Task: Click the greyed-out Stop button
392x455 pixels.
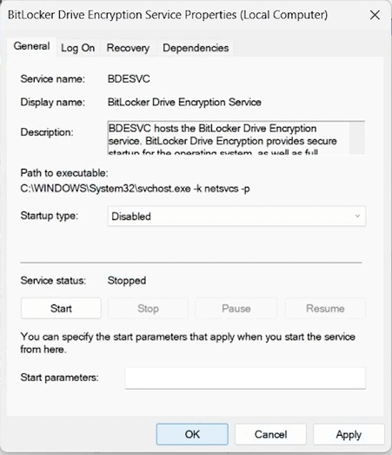Action: [x=148, y=308]
